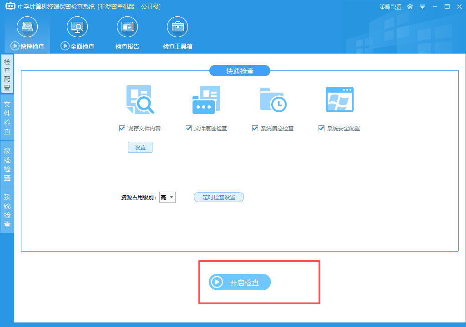Viewport: 466px width, 327px height.
Task: Switch to the 痕迹检查 side tab
Action: (7, 164)
